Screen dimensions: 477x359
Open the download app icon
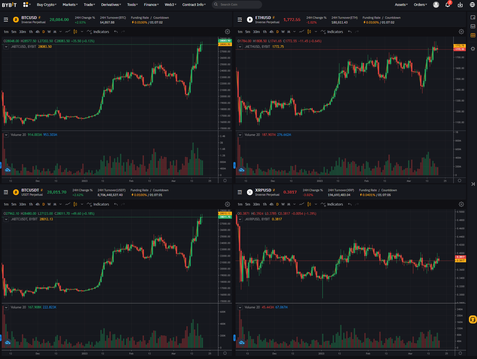click(x=460, y=5)
